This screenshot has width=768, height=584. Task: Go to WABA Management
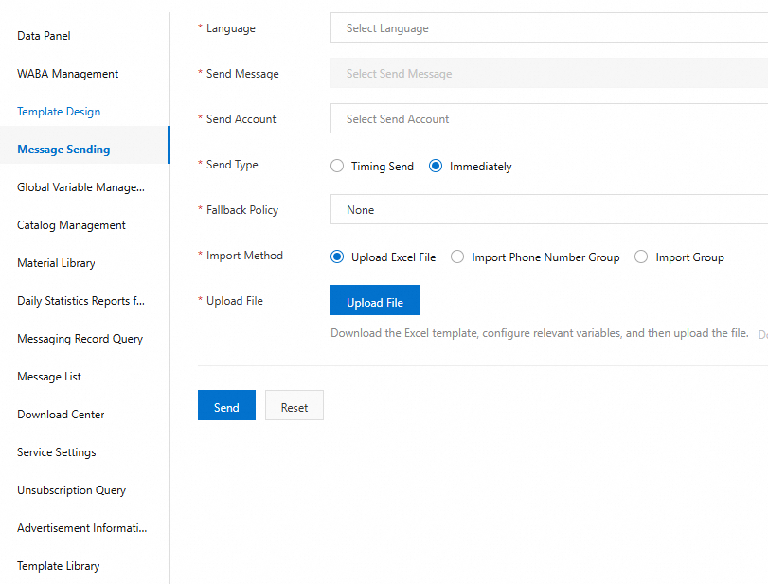(67, 74)
